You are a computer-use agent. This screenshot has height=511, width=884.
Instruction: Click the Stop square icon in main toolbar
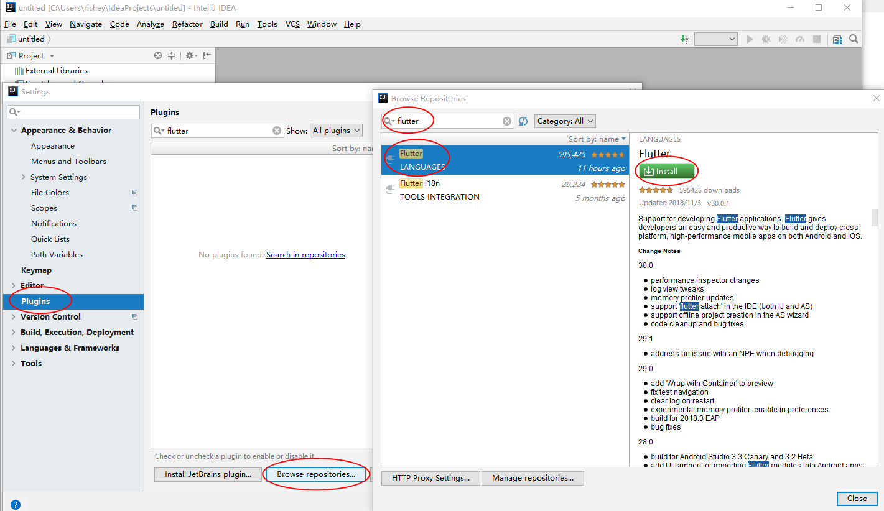tap(817, 39)
